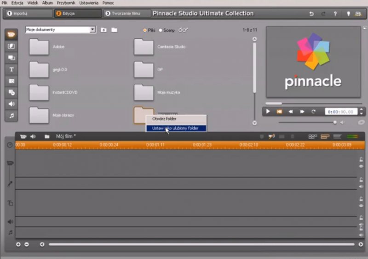
Task: Switch to the Importuj tab
Action: tap(28, 14)
